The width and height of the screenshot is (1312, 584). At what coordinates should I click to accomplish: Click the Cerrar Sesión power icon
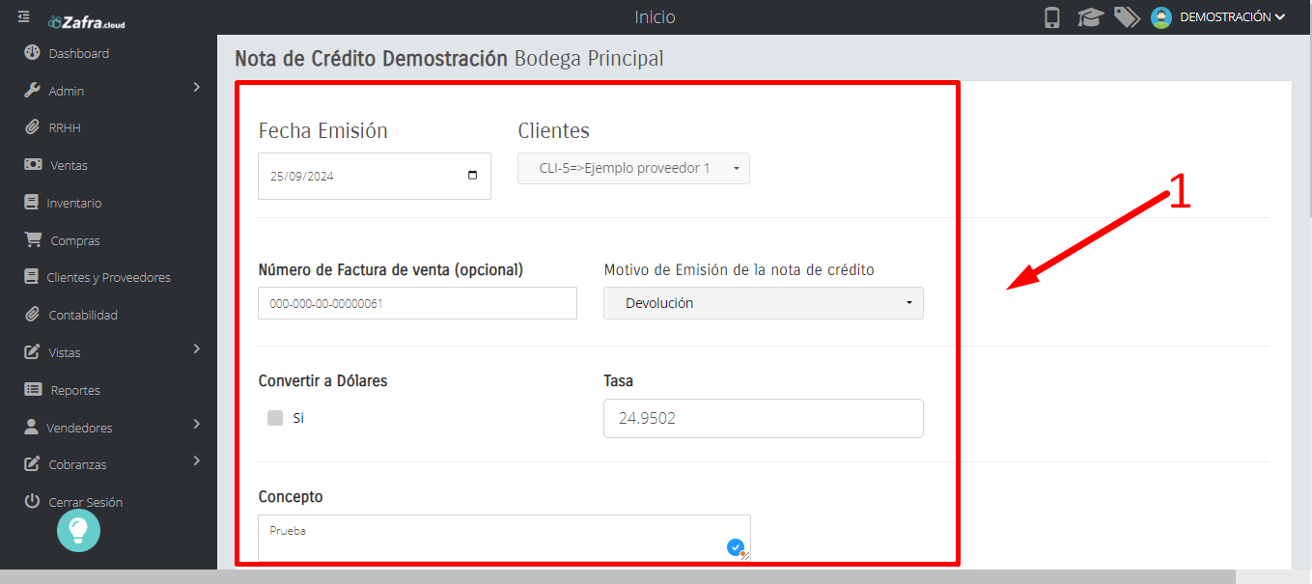32,502
